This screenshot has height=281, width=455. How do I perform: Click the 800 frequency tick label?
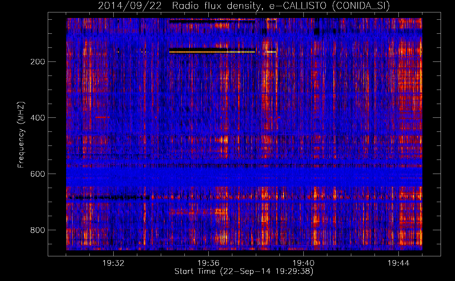pos(38,230)
